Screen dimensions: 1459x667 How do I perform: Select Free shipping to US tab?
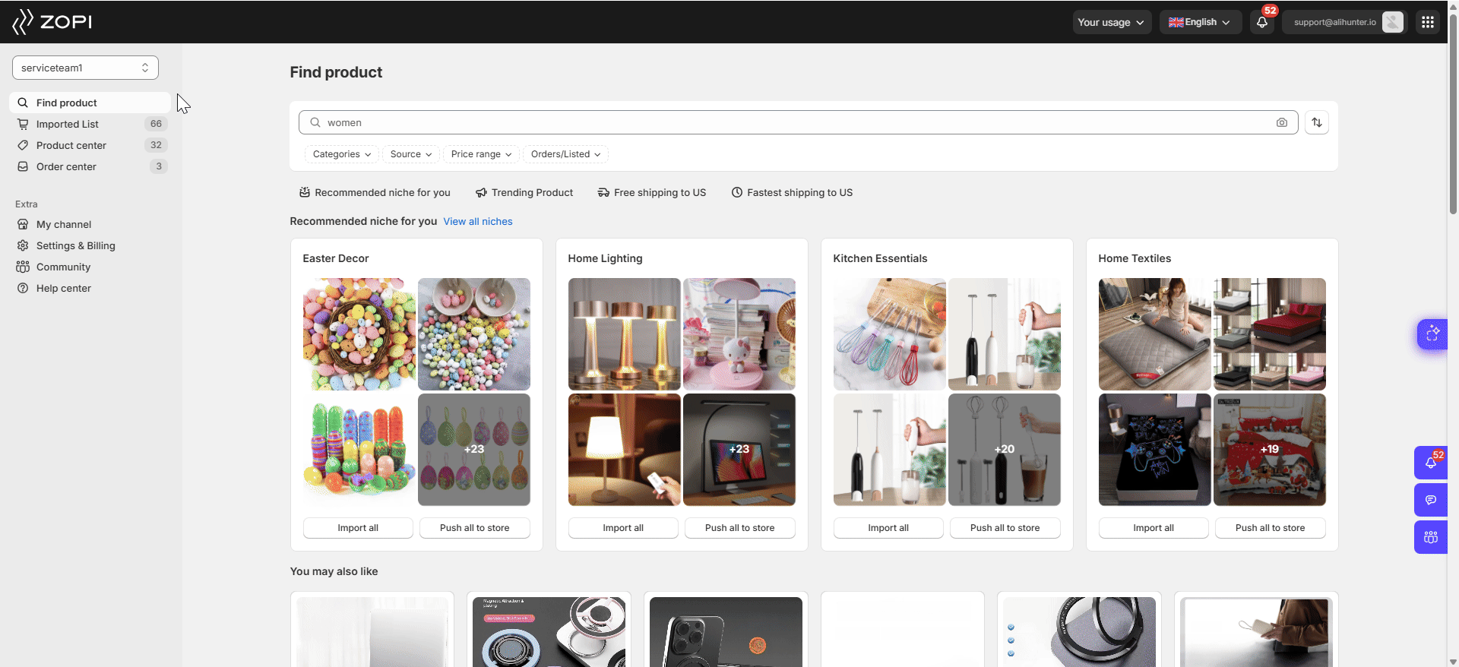[x=652, y=192]
